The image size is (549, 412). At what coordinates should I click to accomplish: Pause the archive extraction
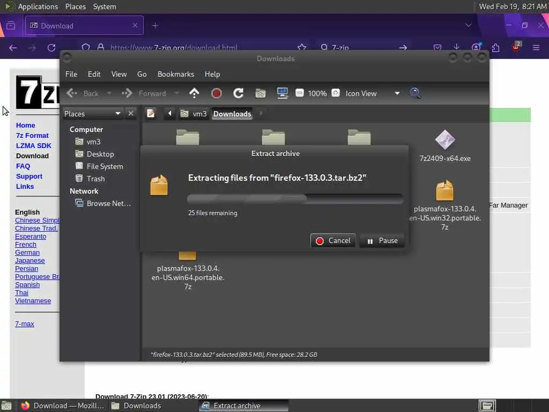[382, 241]
